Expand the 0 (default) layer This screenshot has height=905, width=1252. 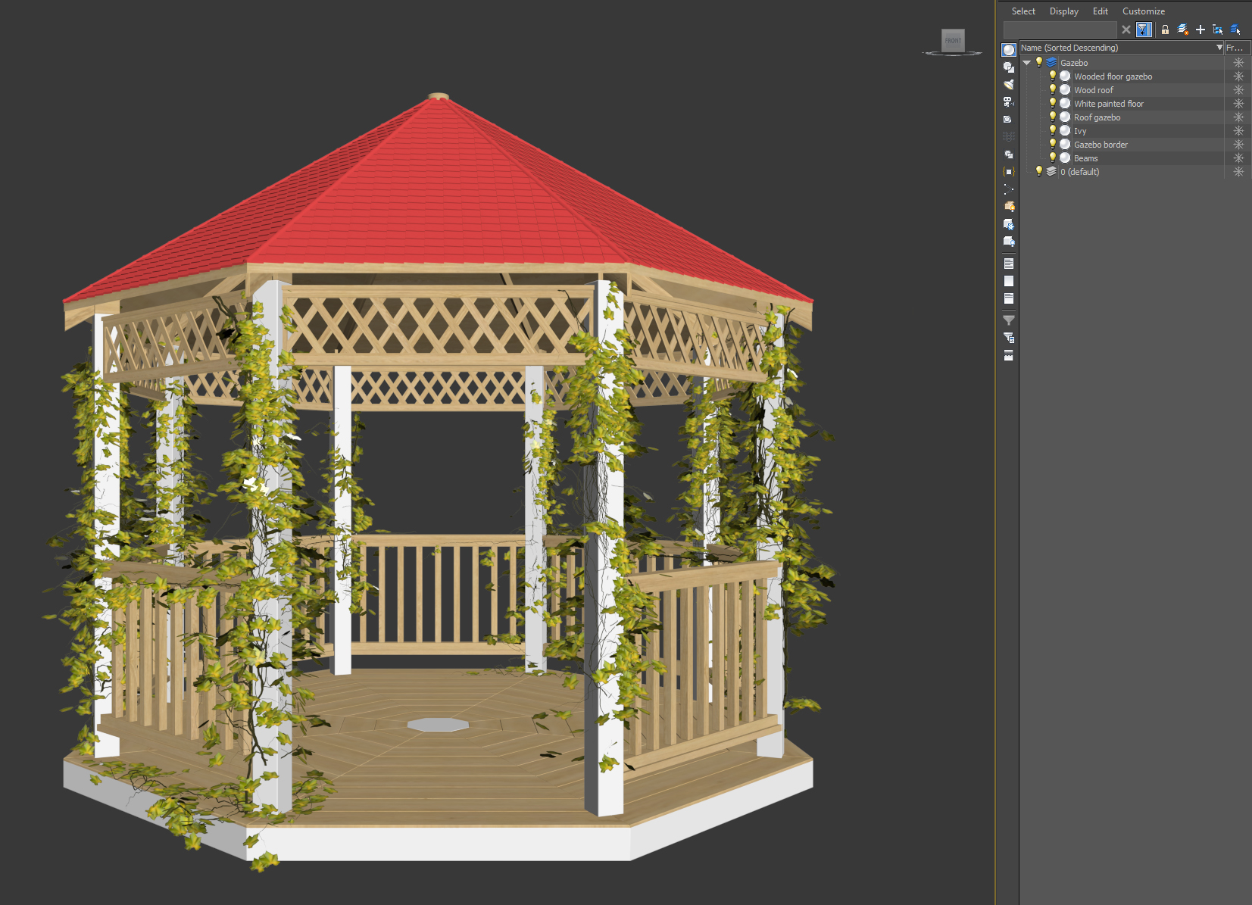pos(1027,172)
